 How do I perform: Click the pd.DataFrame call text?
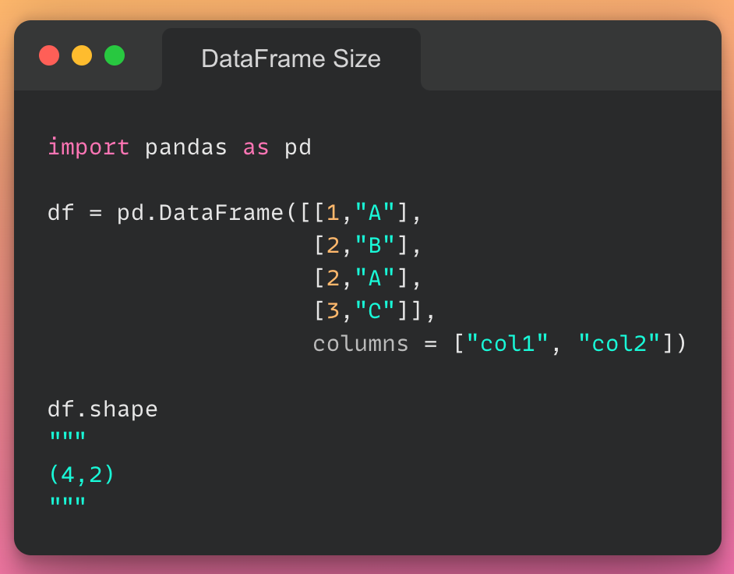(x=200, y=213)
